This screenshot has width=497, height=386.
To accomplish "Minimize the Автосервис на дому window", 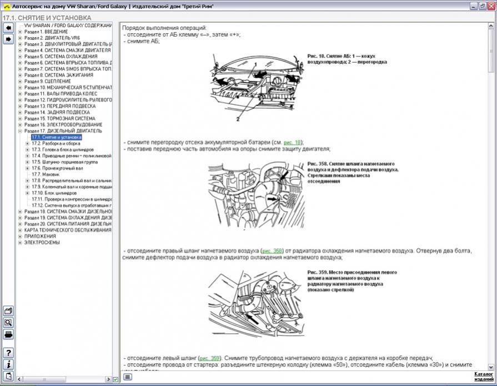I will [x=474, y=6].
